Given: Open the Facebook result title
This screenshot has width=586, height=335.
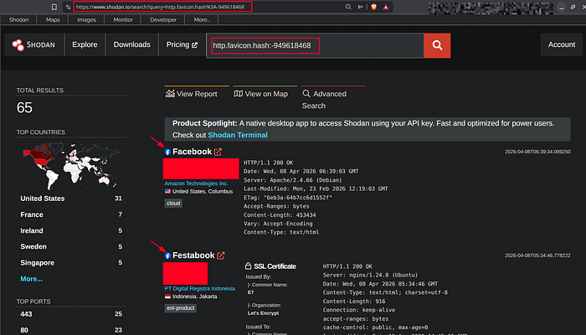Looking at the screenshot, I should pos(192,152).
